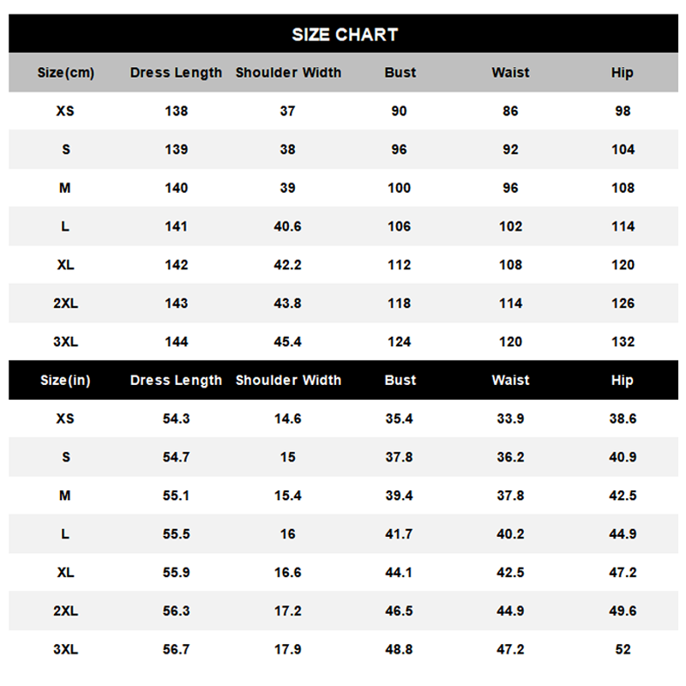Select the hip value 132
The height and width of the screenshot is (686, 686).
(x=623, y=341)
